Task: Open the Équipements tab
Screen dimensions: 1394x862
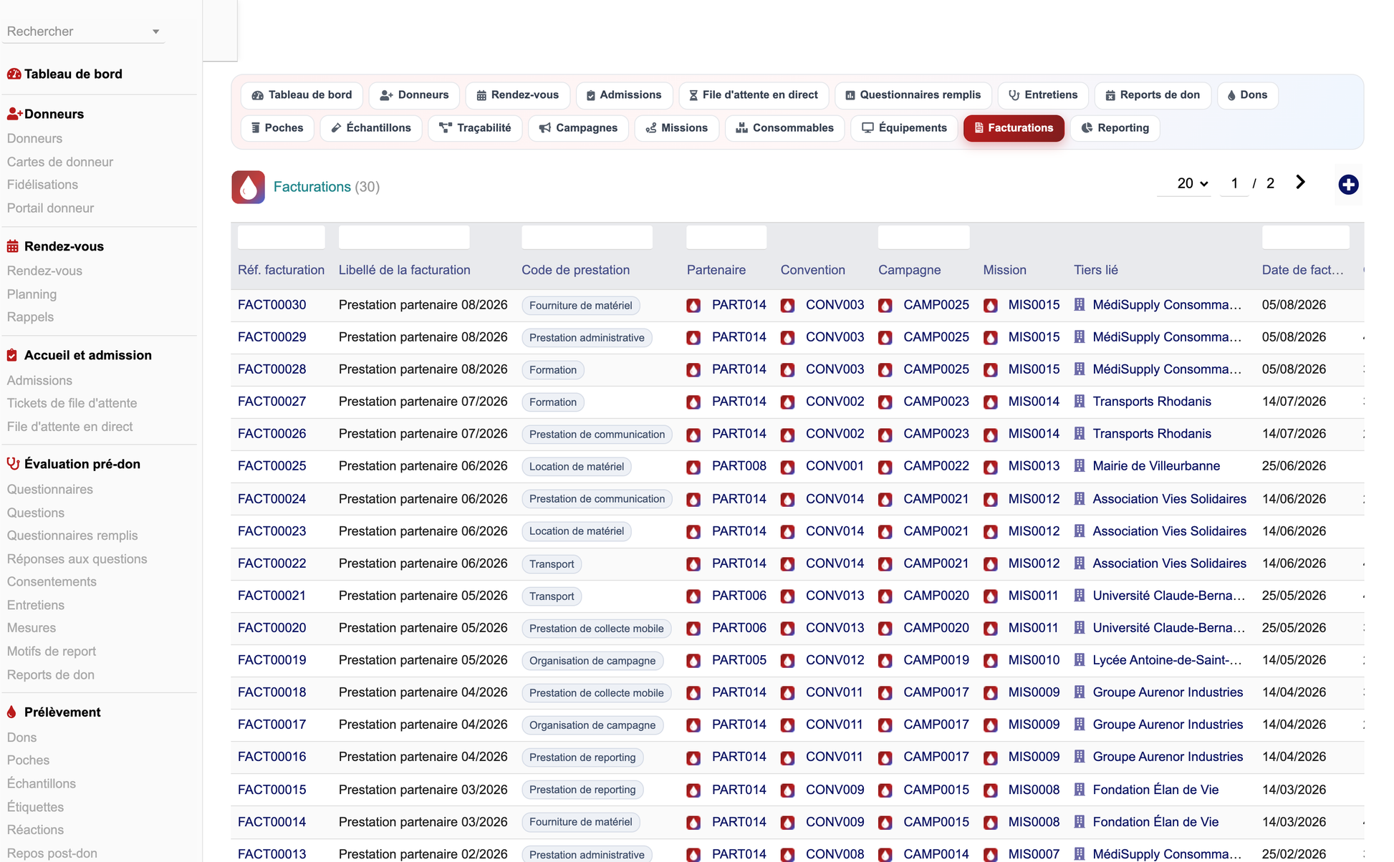Action: coord(904,127)
